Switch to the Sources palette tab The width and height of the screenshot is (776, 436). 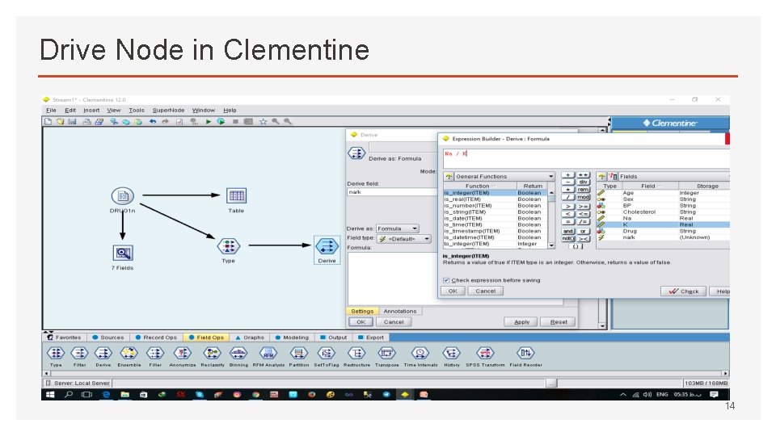click(108, 337)
